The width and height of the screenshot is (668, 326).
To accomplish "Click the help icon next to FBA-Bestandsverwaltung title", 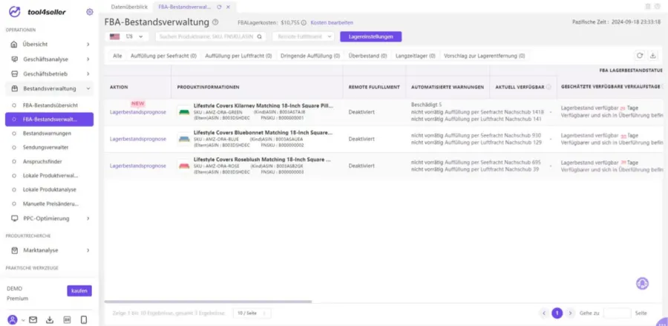I will [215, 22].
